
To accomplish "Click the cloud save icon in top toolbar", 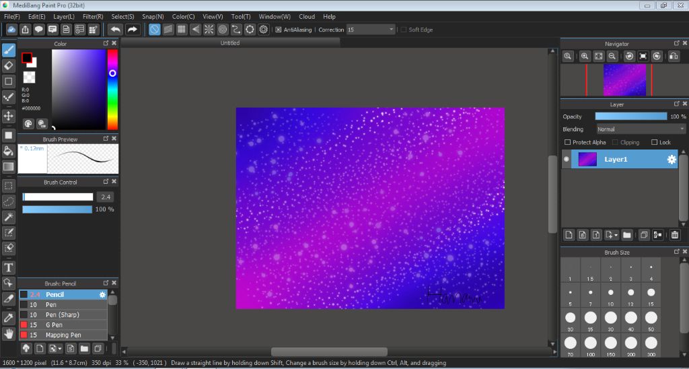I will point(11,30).
